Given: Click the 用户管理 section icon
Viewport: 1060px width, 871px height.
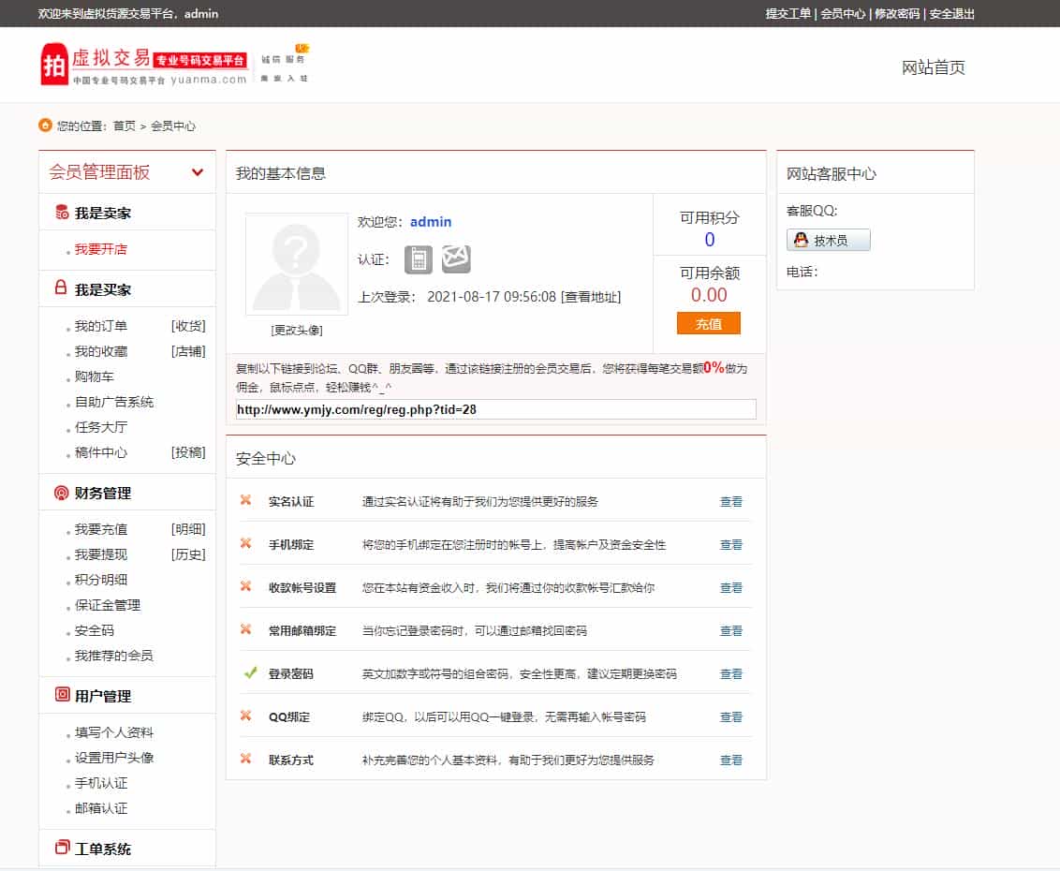Looking at the screenshot, I should [x=62, y=695].
